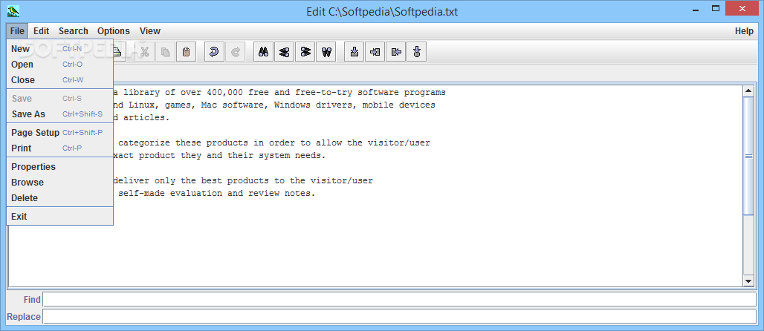Close the Edit window with the red X

pos(742,9)
